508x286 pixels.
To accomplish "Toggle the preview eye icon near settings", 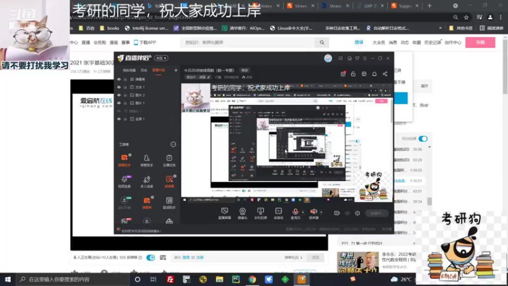I will 347,213.
